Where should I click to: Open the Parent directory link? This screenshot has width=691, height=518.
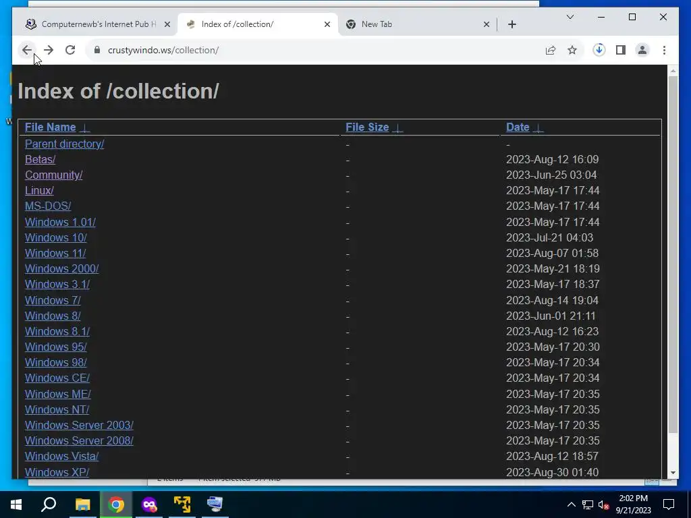point(64,144)
